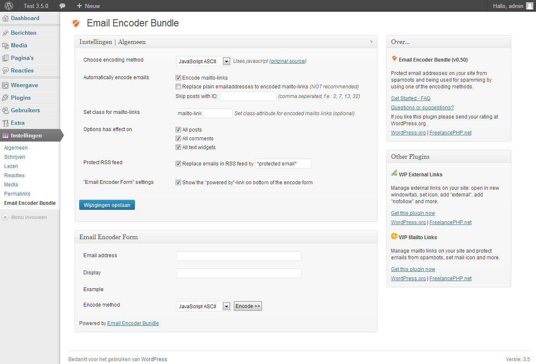Click Get this plugin now for WP Mailto Links
Screen dimensions: 536x364
click(413, 269)
